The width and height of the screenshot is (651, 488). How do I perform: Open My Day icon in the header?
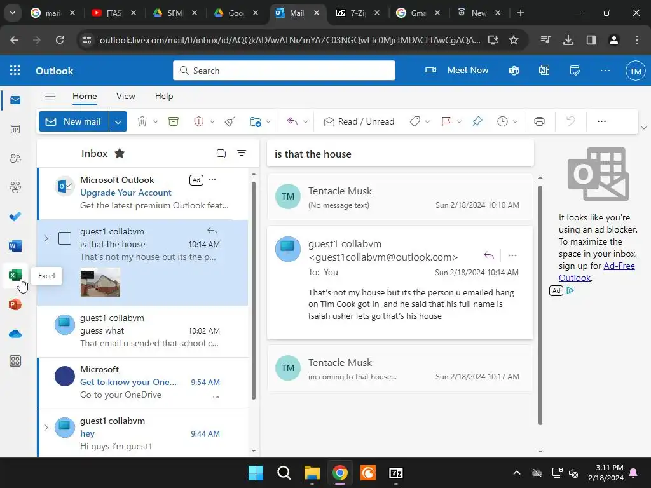point(575,70)
